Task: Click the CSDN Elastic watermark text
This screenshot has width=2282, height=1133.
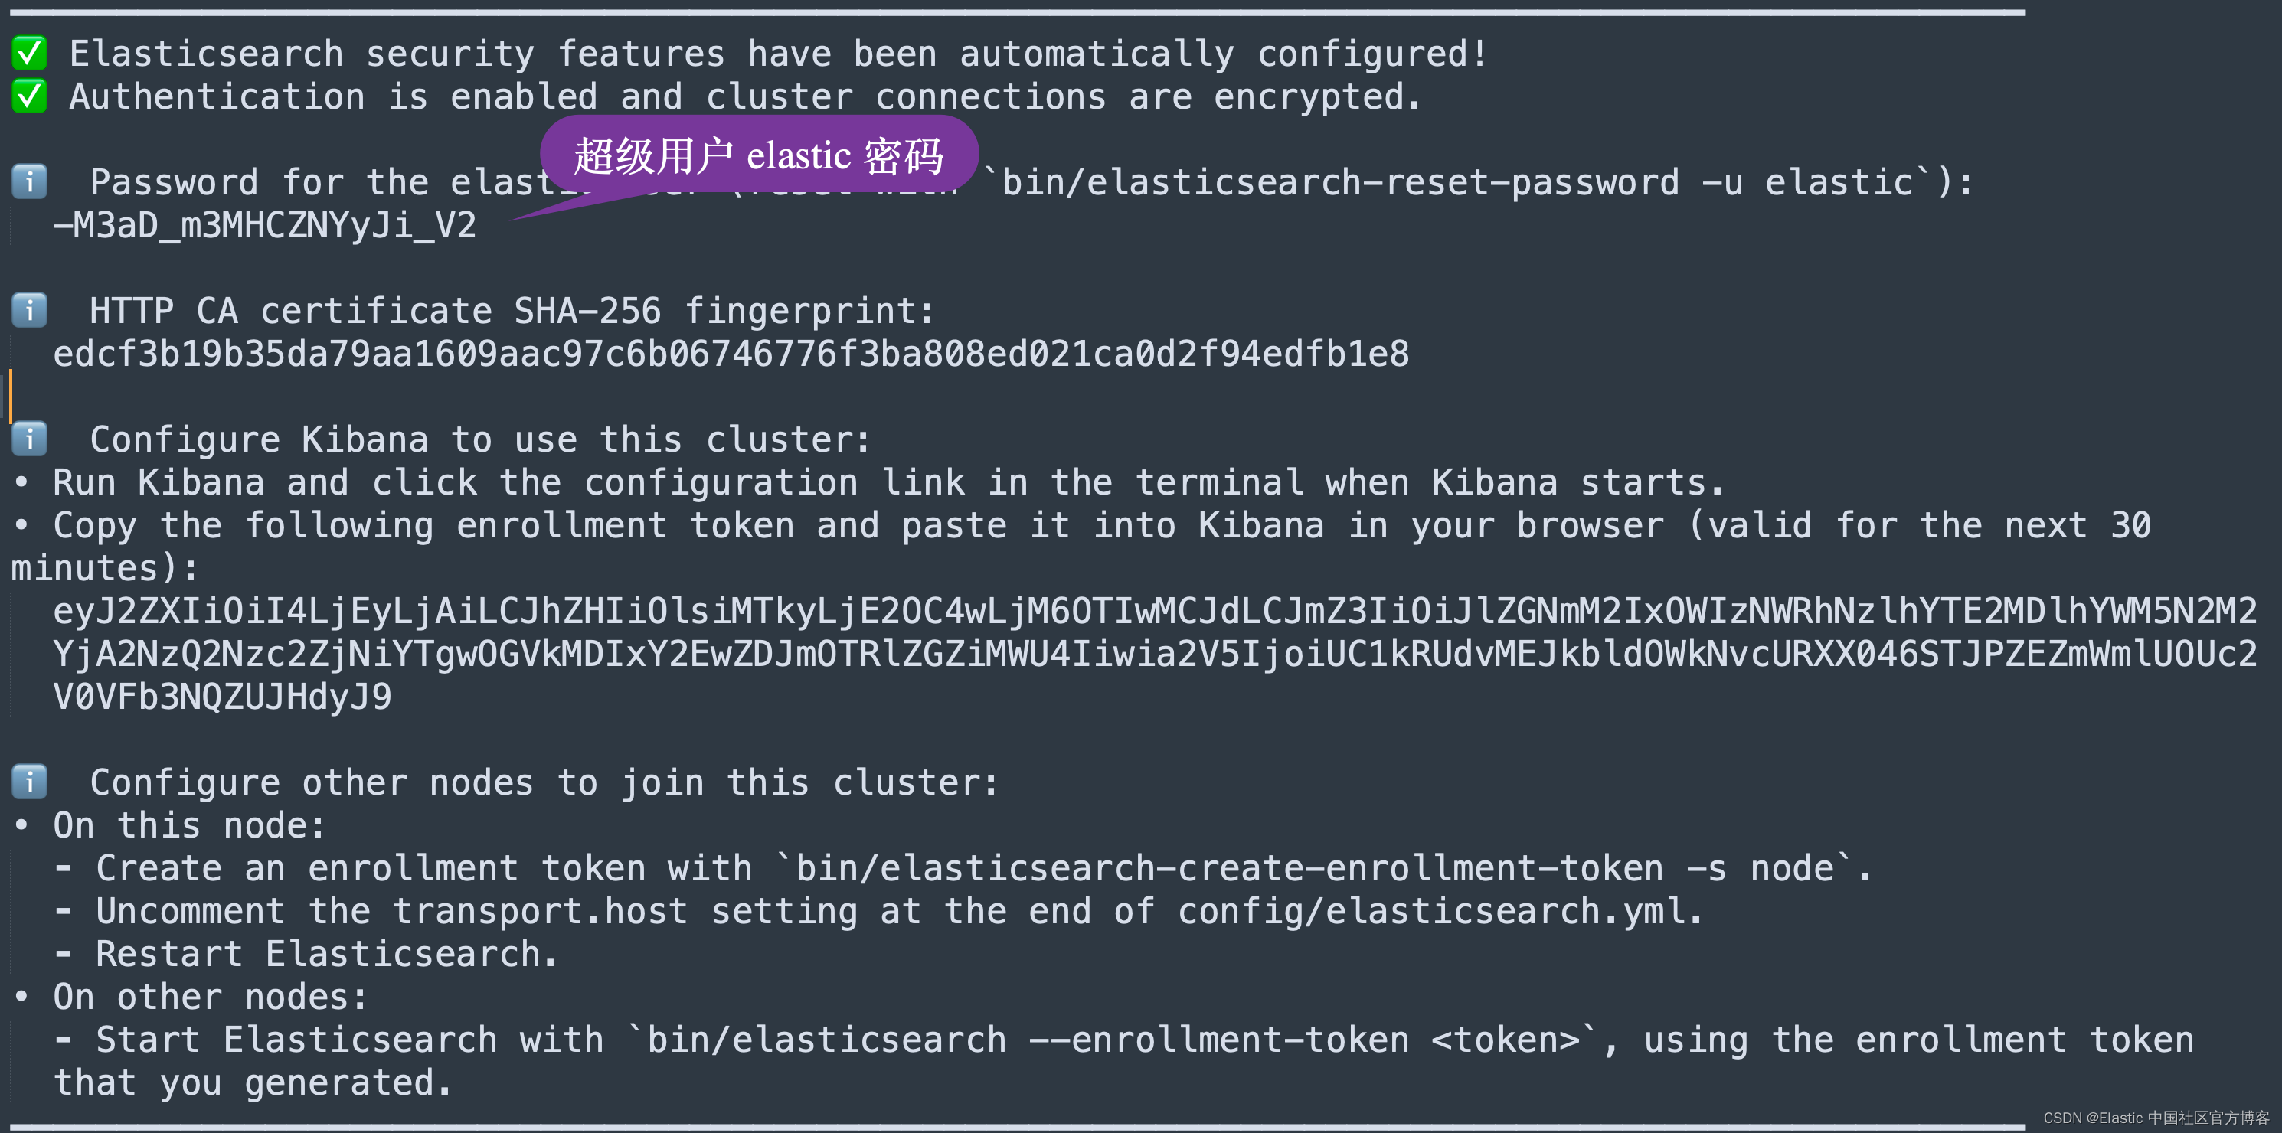Action: (x=2156, y=1117)
